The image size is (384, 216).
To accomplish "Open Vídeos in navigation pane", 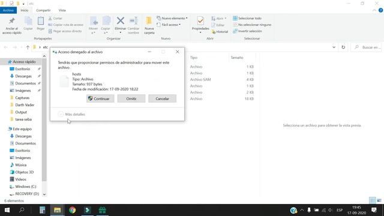I will [20, 179].
